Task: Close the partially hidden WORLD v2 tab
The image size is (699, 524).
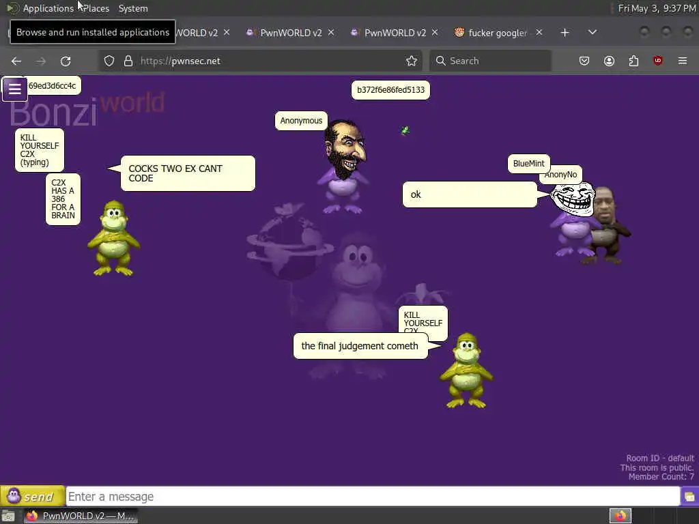Action: (227, 33)
